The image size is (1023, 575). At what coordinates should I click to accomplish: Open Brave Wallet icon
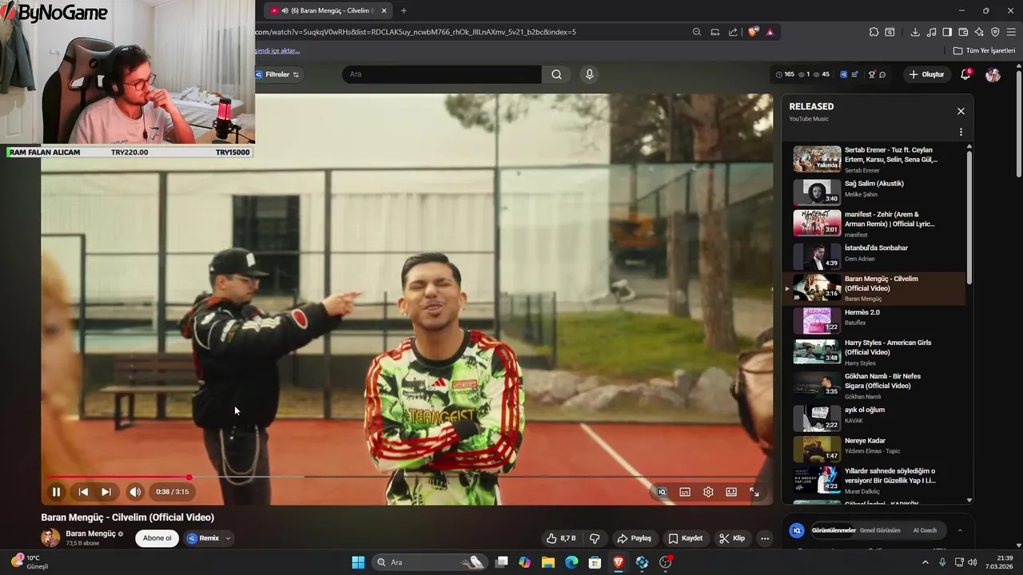coord(963,32)
